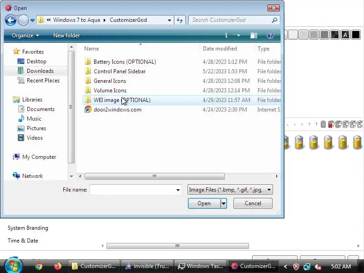The height and width of the screenshot is (273, 364).
Task: Pick the 'A' background swatch in CustomizerGod
Action: click(x=345, y=35)
